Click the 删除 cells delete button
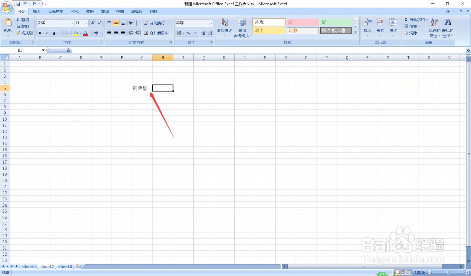471x276 pixels. [x=380, y=27]
